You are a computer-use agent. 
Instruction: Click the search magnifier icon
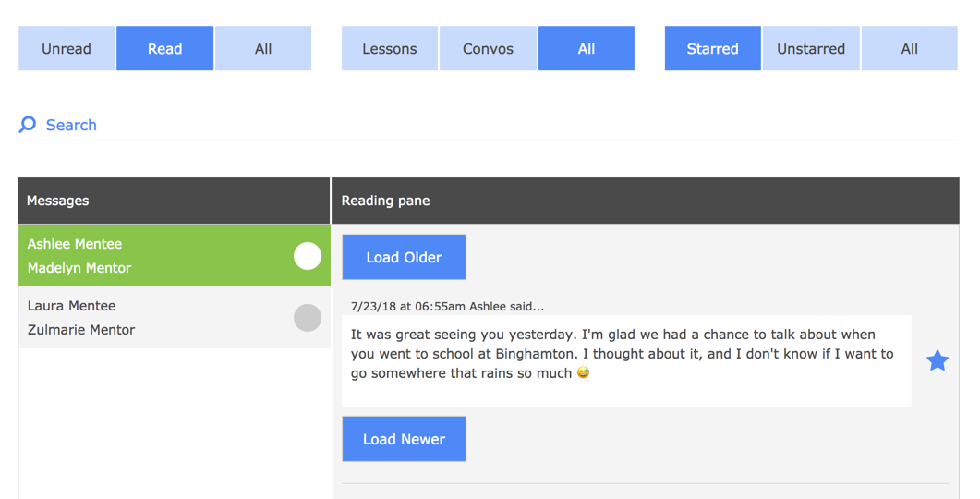(28, 125)
